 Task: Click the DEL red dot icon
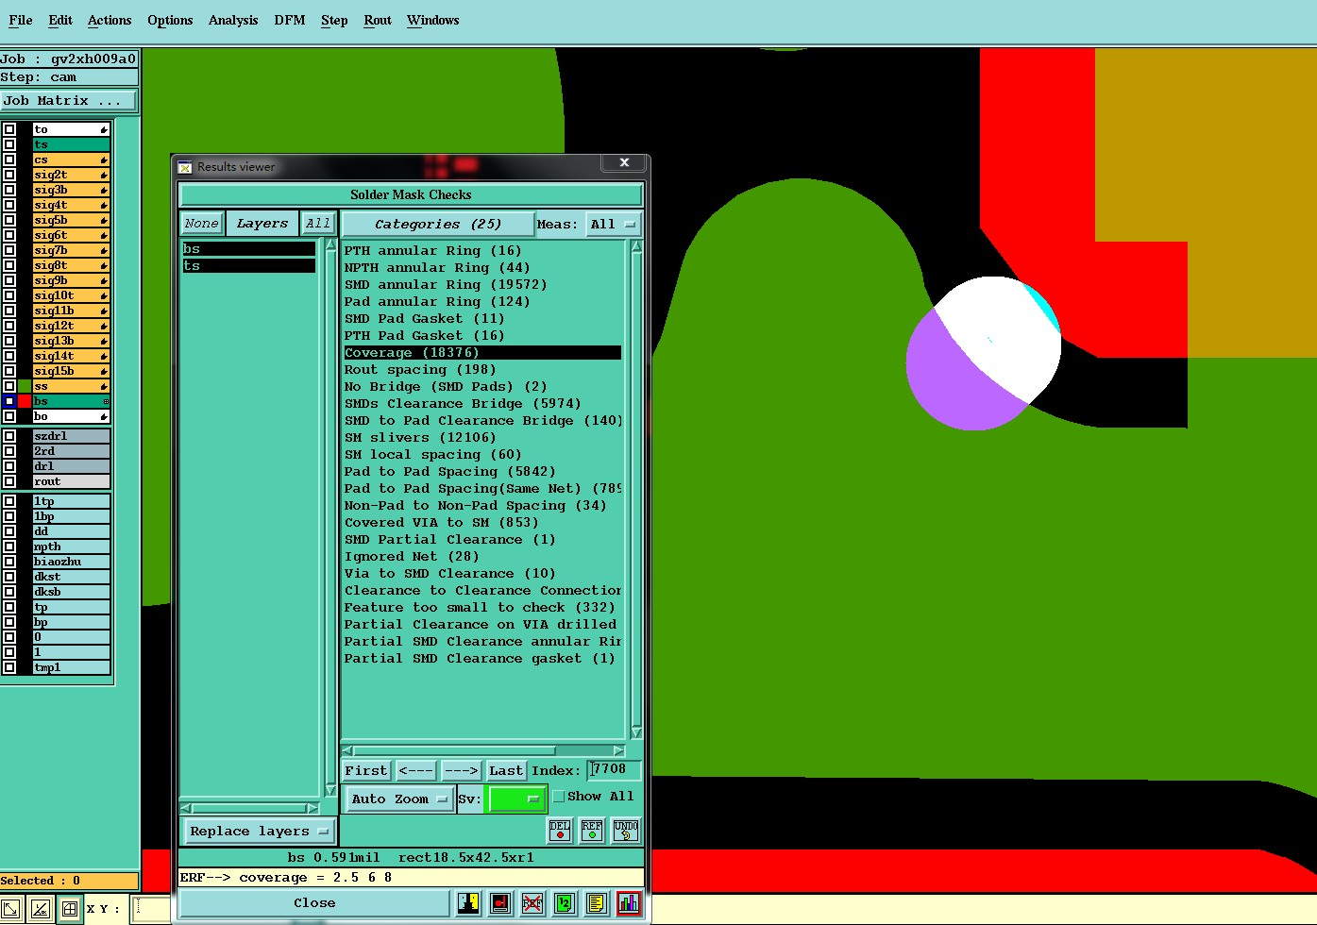pos(560,831)
